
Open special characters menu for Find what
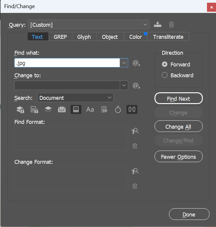coord(136,63)
